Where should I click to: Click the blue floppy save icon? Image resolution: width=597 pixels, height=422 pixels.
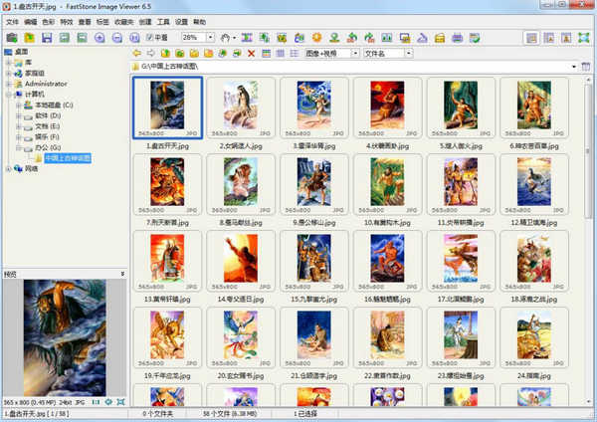[47, 38]
